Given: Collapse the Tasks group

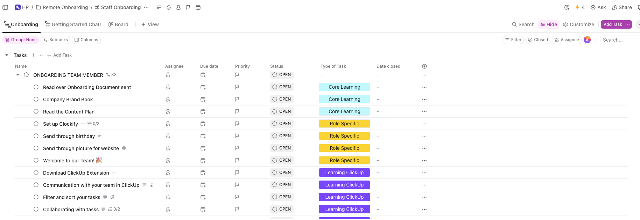Looking at the screenshot, I should [7, 55].
